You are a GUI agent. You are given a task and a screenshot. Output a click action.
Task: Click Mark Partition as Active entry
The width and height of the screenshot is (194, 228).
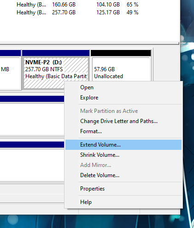pyautogui.click(x=123, y=111)
